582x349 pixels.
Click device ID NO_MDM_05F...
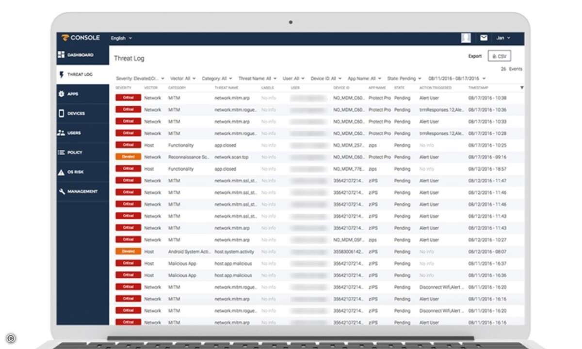(x=348, y=240)
